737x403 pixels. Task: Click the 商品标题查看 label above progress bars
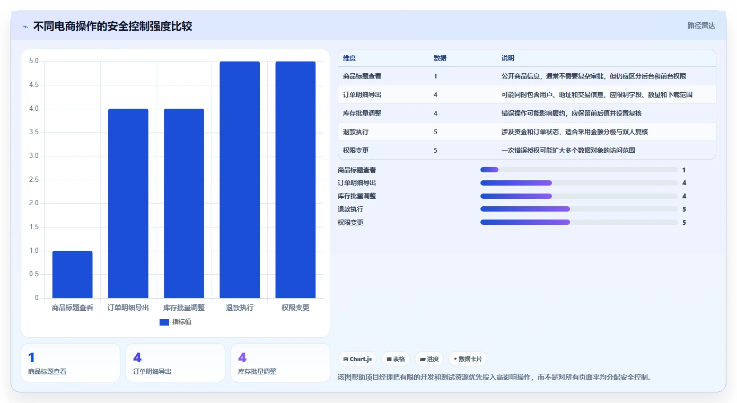pyautogui.click(x=357, y=170)
